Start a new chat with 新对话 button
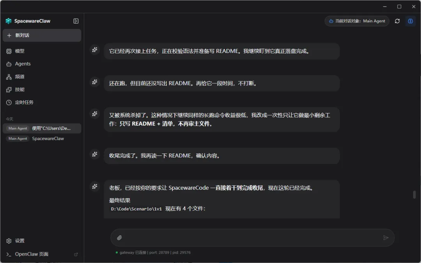Viewport: 421px width, 263px height. coord(42,35)
